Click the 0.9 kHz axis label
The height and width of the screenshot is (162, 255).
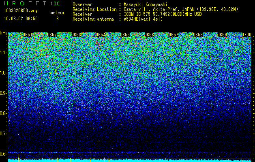pyautogui.click(x=3, y=93)
